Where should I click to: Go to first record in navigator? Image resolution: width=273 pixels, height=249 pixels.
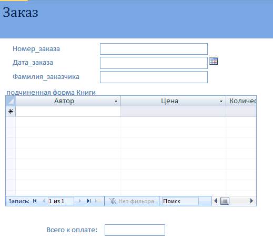tap(35, 201)
